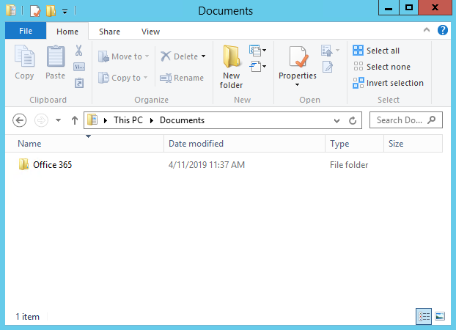This screenshot has height=330, width=456.
Task: Open the File menu tab
Action: [25, 32]
